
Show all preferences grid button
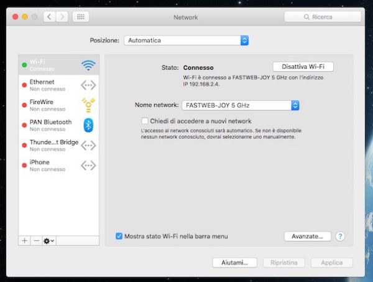pyautogui.click(x=80, y=17)
